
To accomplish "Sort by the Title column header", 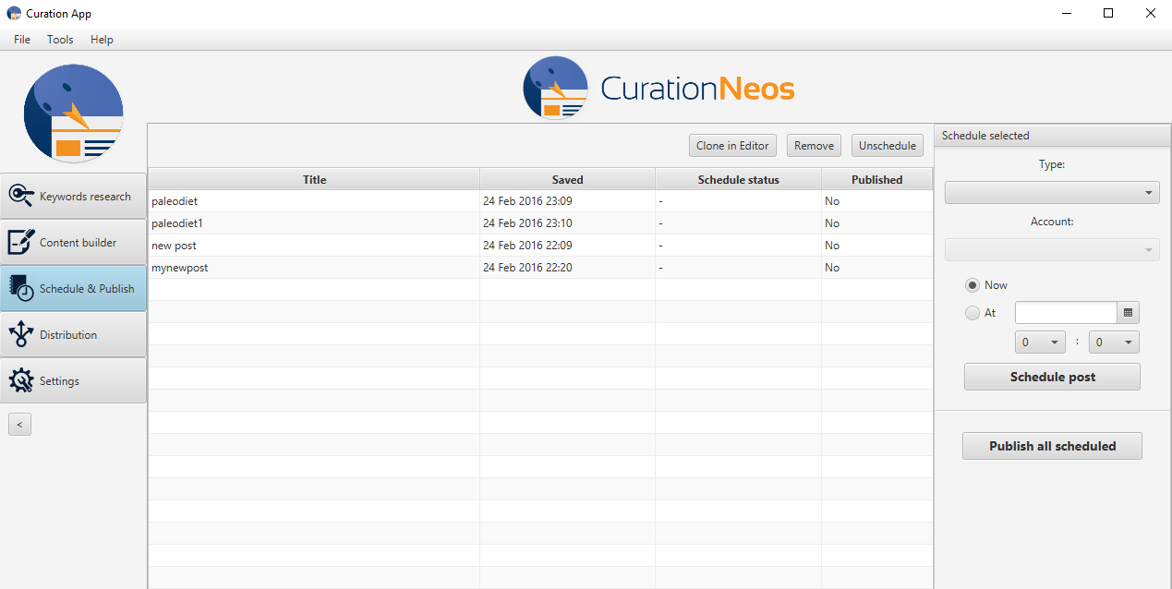I will [314, 180].
